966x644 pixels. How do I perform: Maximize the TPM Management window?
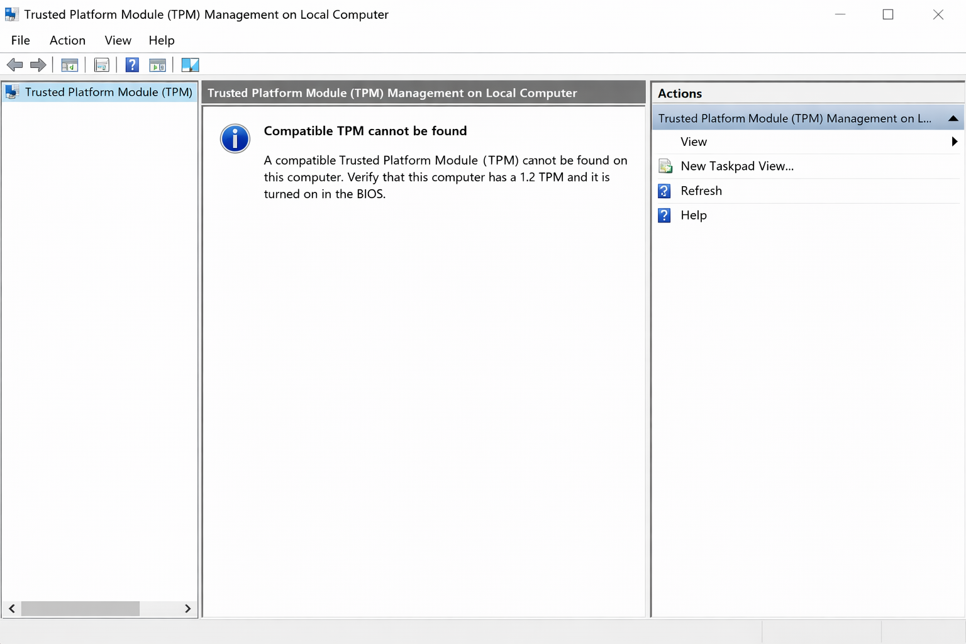click(x=888, y=14)
